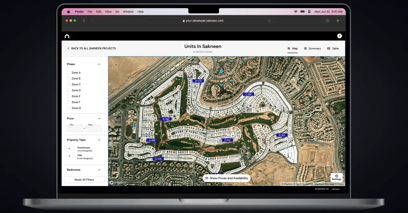Select unit marker A-188 on the map
The image size is (408, 213).
pyautogui.click(x=166, y=119)
